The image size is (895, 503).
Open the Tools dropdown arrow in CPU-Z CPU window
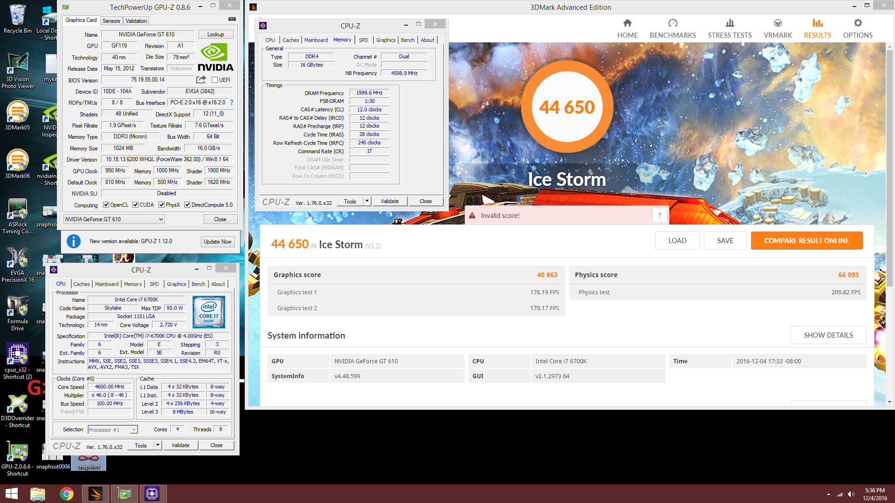(x=158, y=445)
